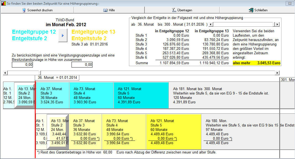Screen dimensions: 295x159
Task: Click the sum value '1.110.940,12 Euro'
Action: point(214,63)
